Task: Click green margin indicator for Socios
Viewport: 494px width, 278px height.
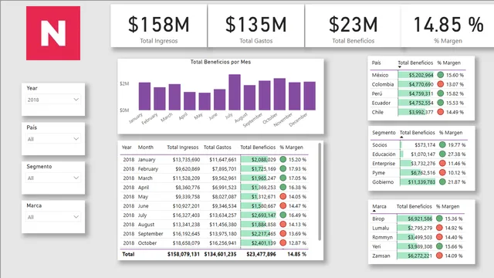Action: click(442, 144)
